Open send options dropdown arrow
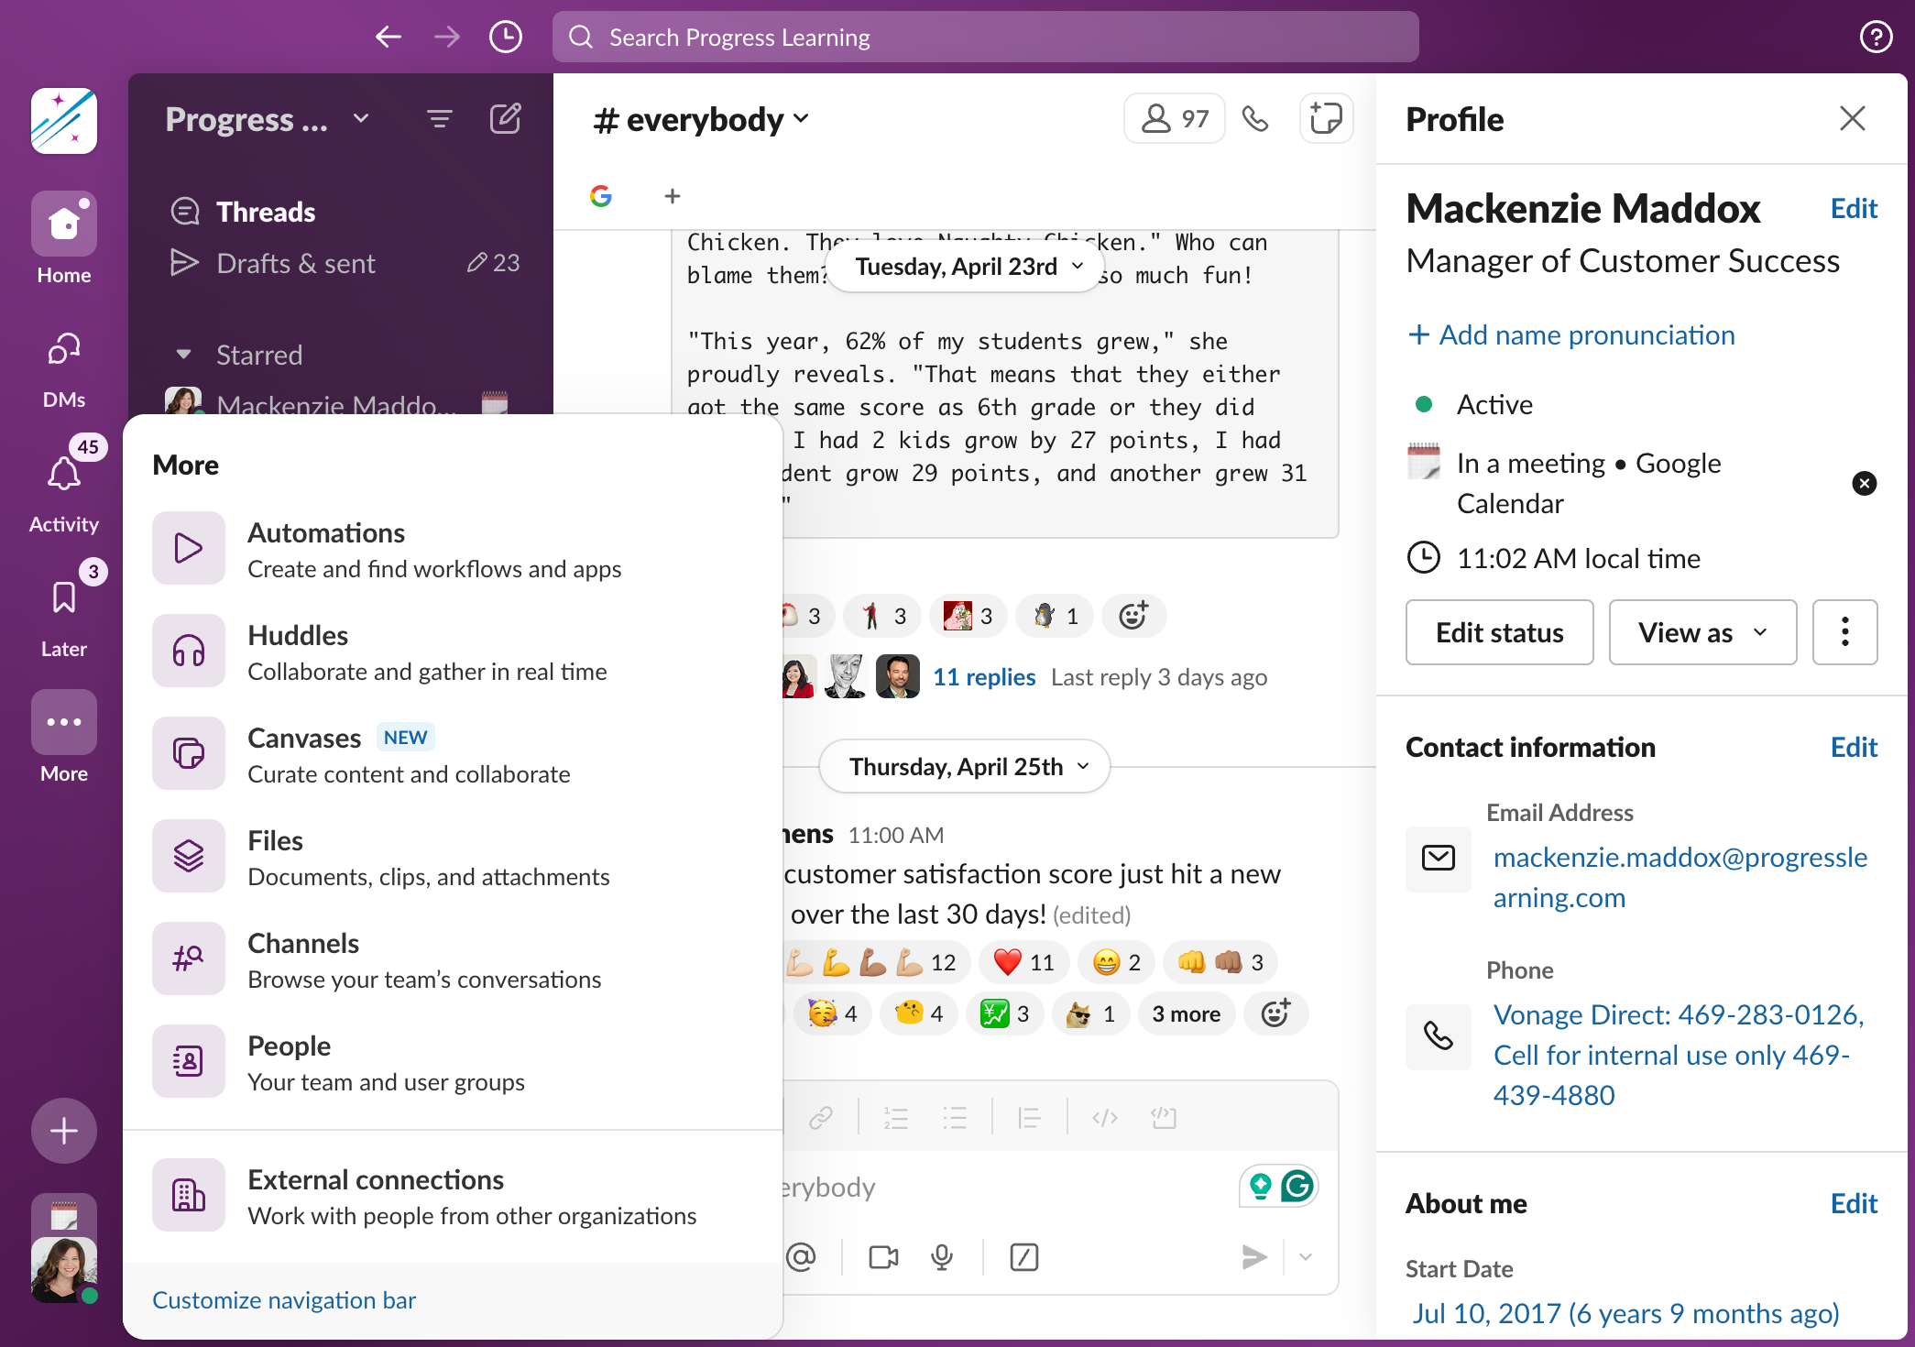 [x=1306, y=1257]
